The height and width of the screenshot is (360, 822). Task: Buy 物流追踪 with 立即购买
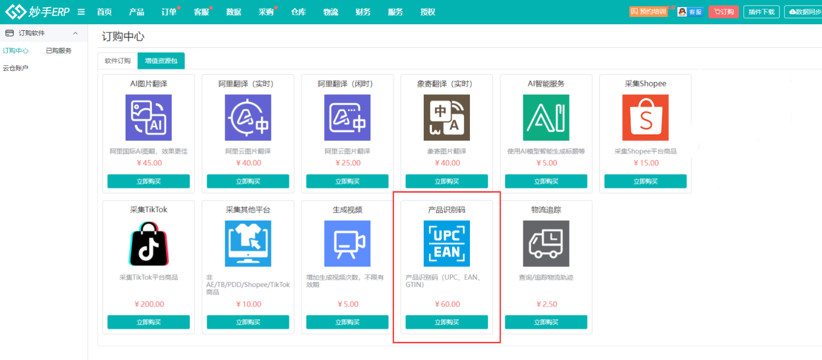point(546,322)
